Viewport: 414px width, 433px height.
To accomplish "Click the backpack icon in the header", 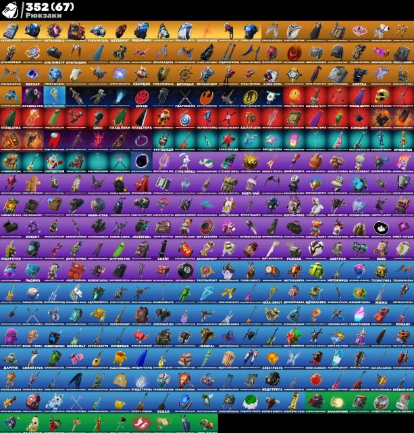I will coord(10,10).
